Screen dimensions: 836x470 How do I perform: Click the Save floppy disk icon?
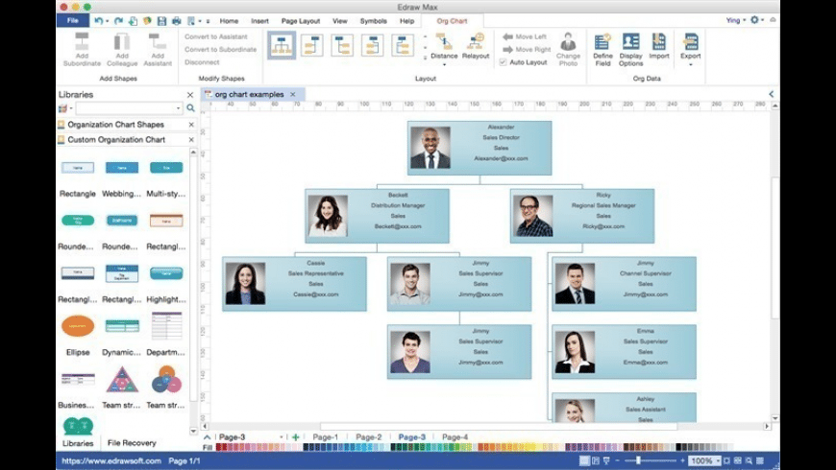coord(161,21)
